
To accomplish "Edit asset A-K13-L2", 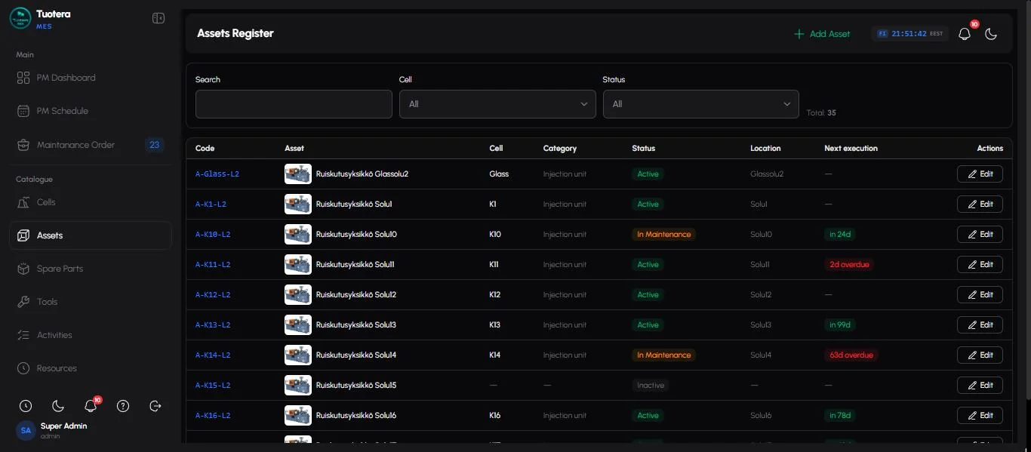I will point(980,325).
